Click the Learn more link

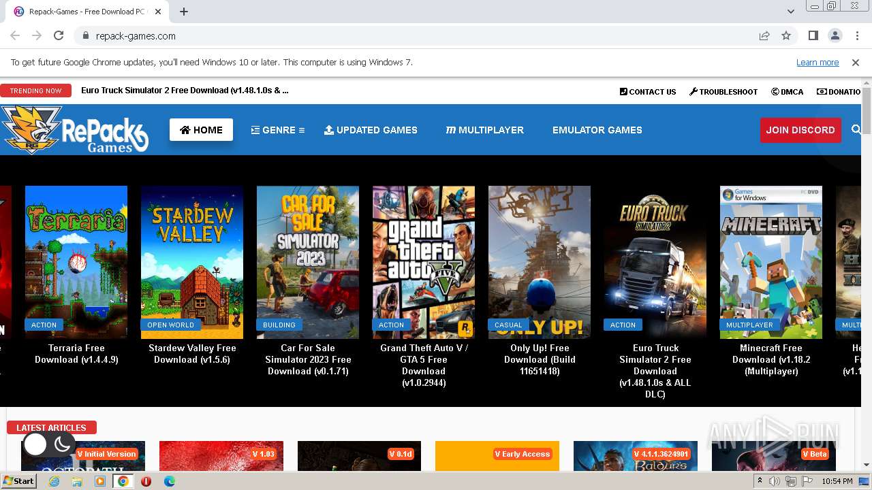tap(817, 63)
